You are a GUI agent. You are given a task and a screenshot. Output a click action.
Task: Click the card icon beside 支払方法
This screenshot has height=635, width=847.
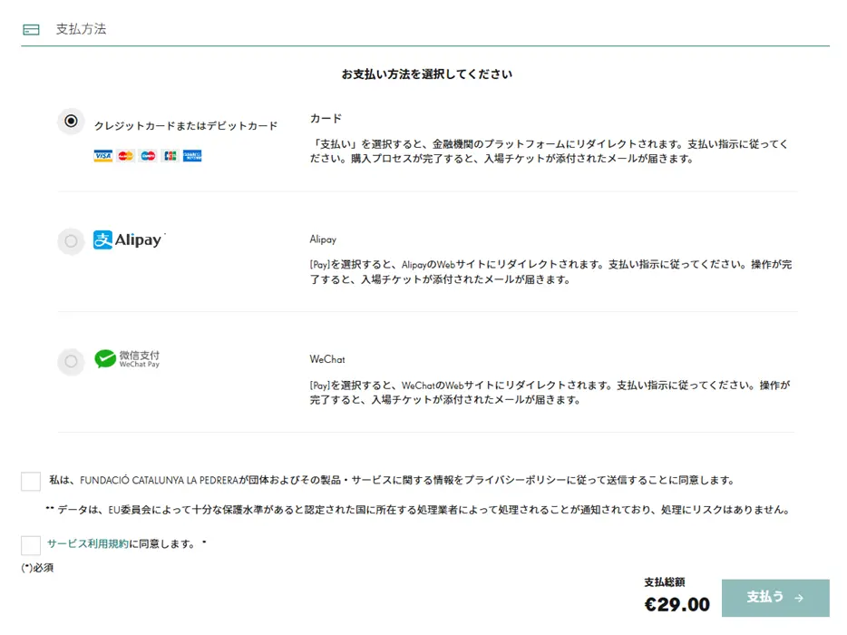(x=32, y=30)
